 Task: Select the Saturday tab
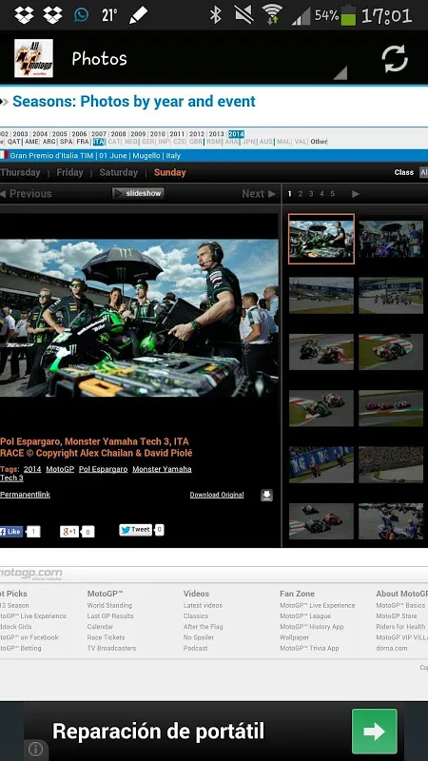118,172
